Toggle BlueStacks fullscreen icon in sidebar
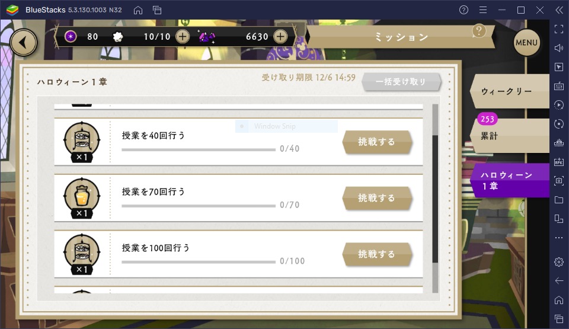569x329 pixels. pyautogui.click(x=559, y=29)
